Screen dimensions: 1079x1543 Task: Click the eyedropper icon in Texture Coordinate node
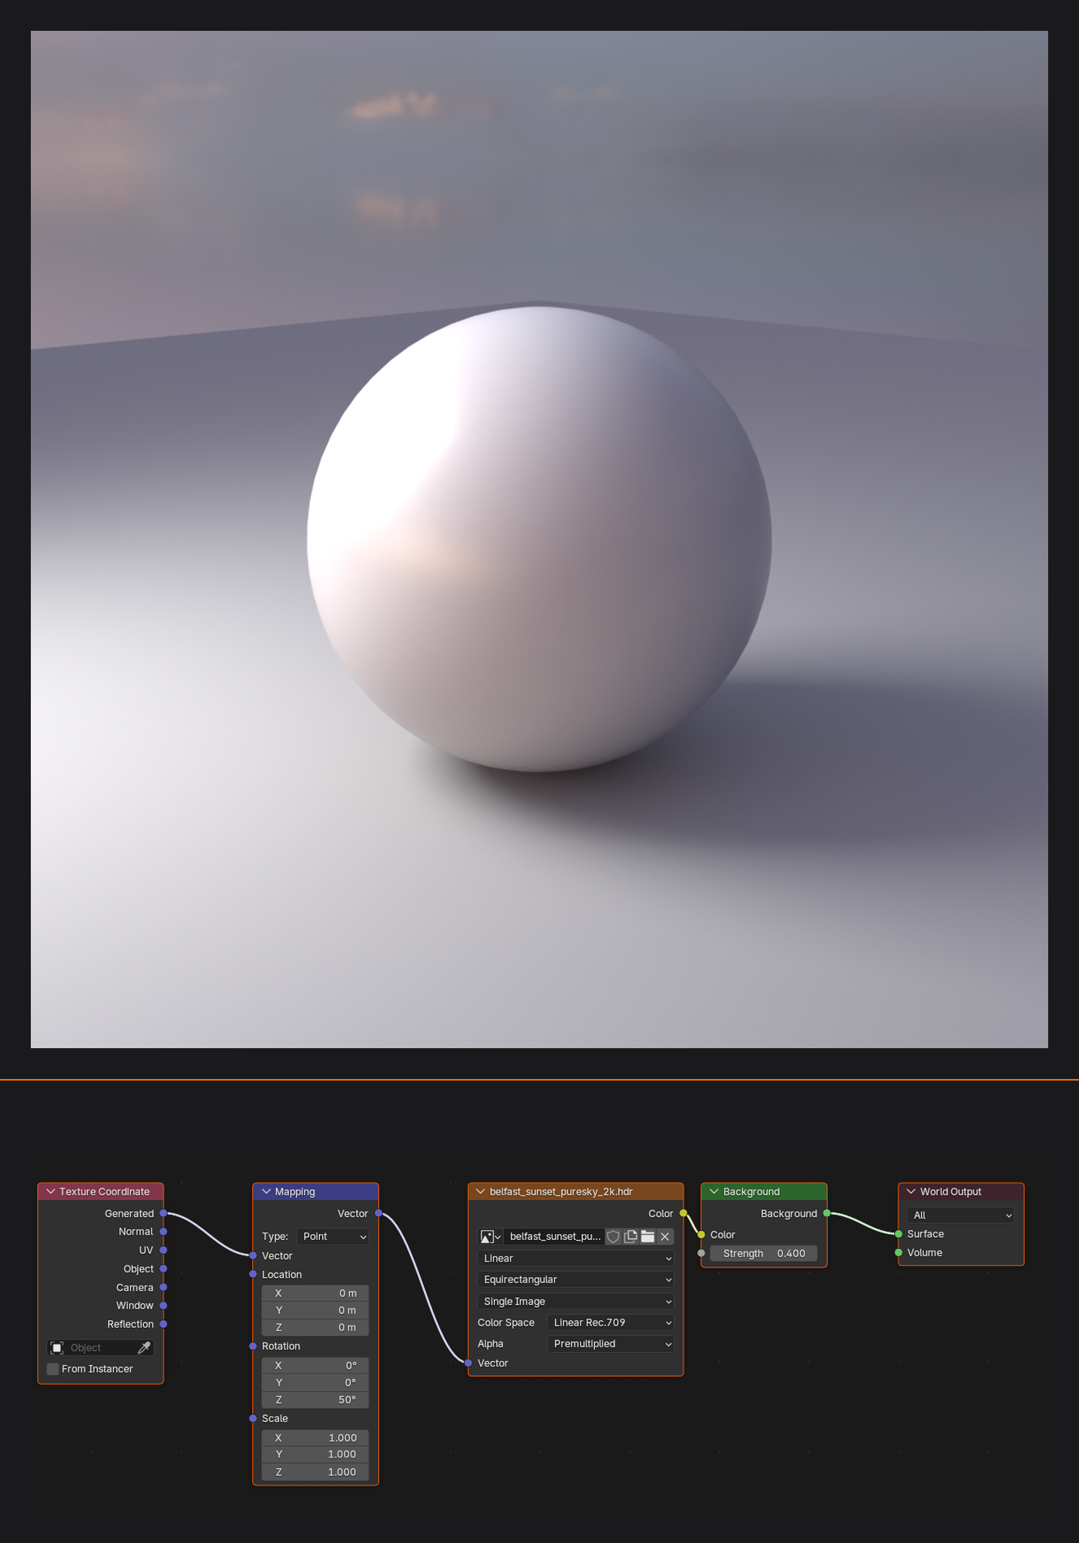tap(144, 1347)
